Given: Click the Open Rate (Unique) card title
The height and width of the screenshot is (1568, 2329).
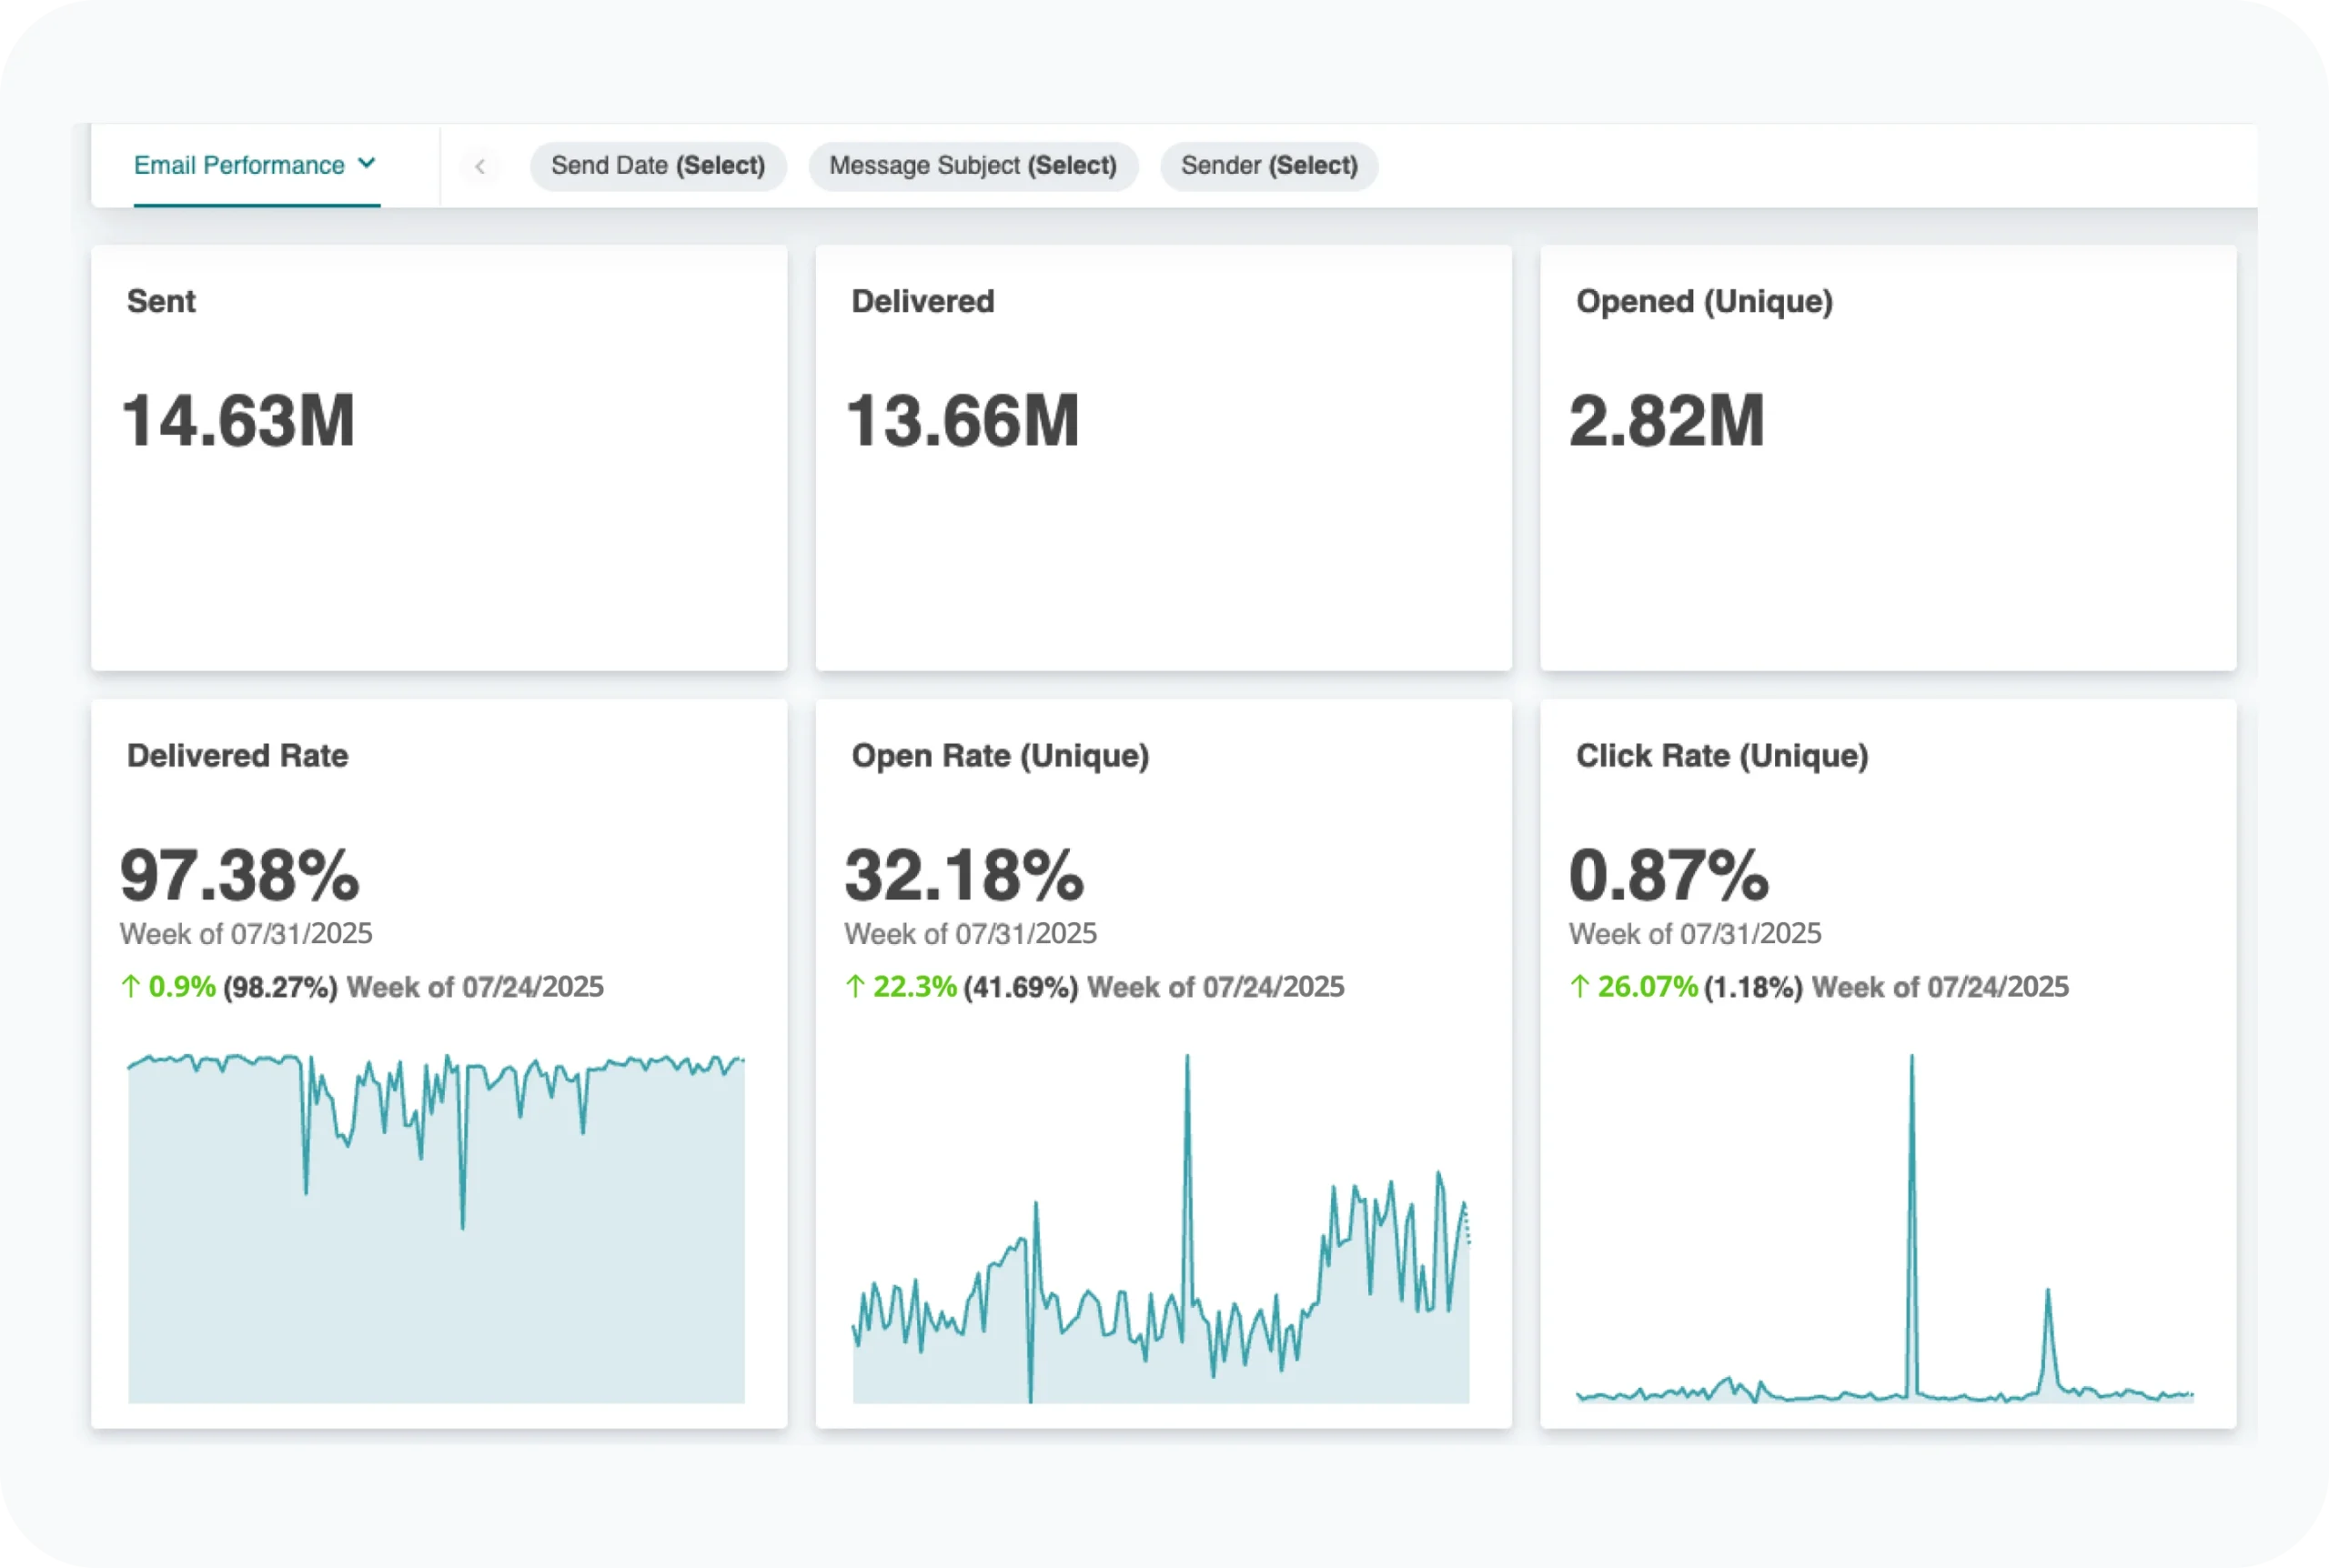Looking at the screenshot, I should (x=1000, y=756).
